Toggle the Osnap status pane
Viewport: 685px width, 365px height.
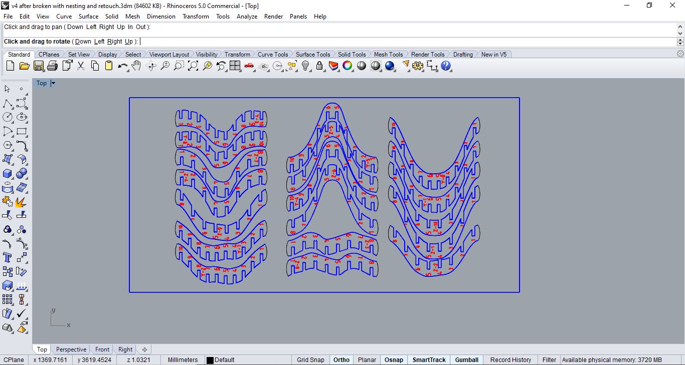[x=394, y=359]
